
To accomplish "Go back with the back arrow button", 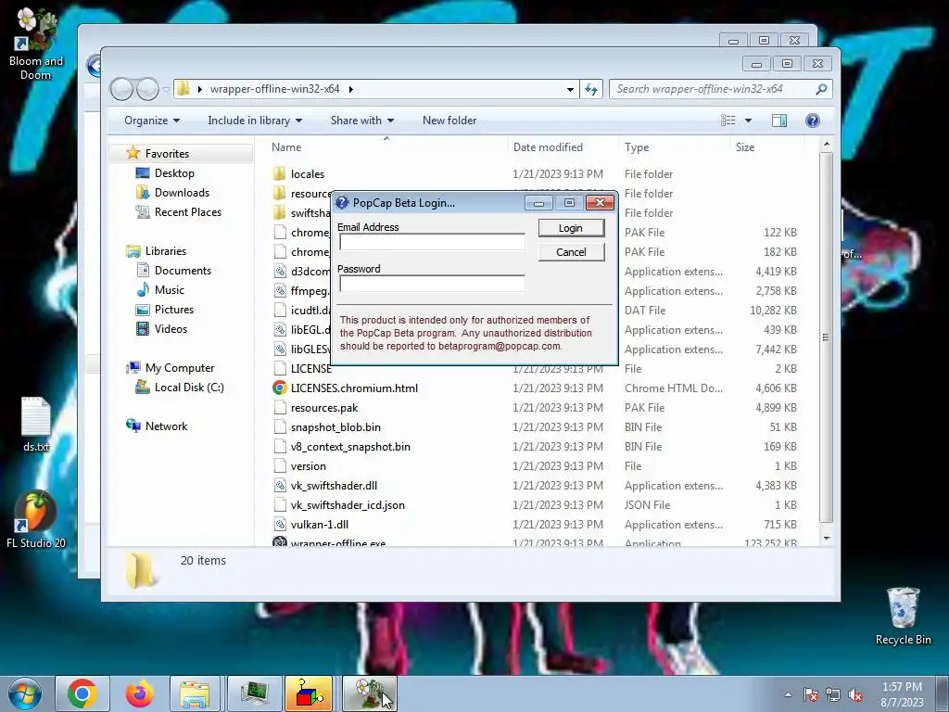I will [x=121, y=89].
